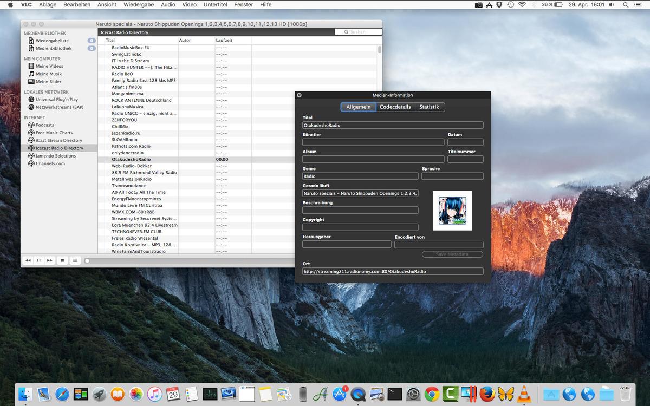Open Finder from the Dock
Viewport: 650px width, 406px height.
(25, 394)
